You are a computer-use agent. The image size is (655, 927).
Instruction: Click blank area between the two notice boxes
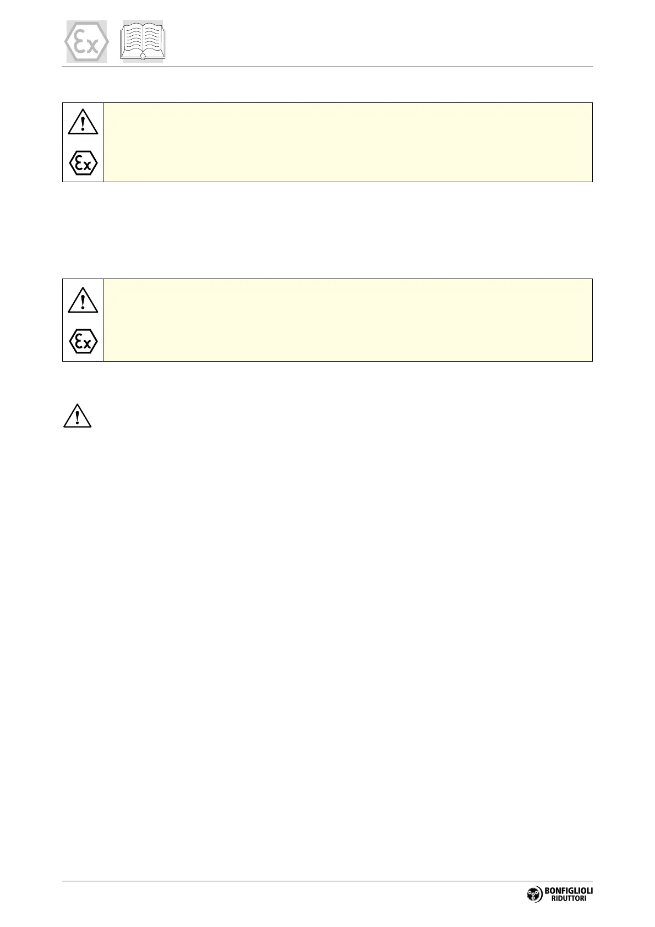coord(327,230)
